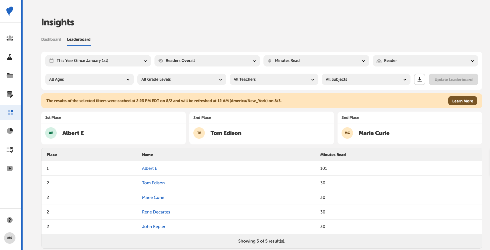Click the Insights page heading
The width and height of the screenshot is (490, 250).
(x=58, y=22)
